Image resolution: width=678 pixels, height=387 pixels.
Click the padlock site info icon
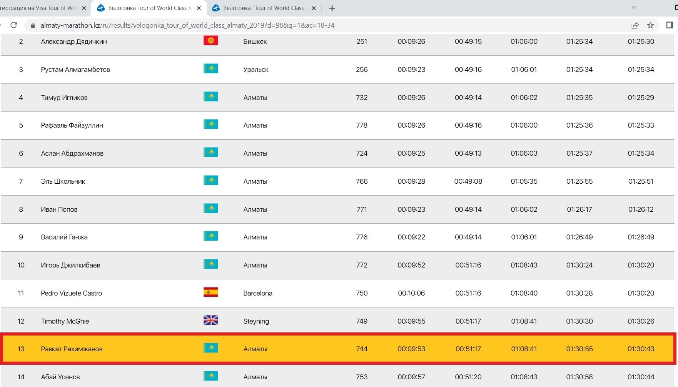tap(33, 25)
